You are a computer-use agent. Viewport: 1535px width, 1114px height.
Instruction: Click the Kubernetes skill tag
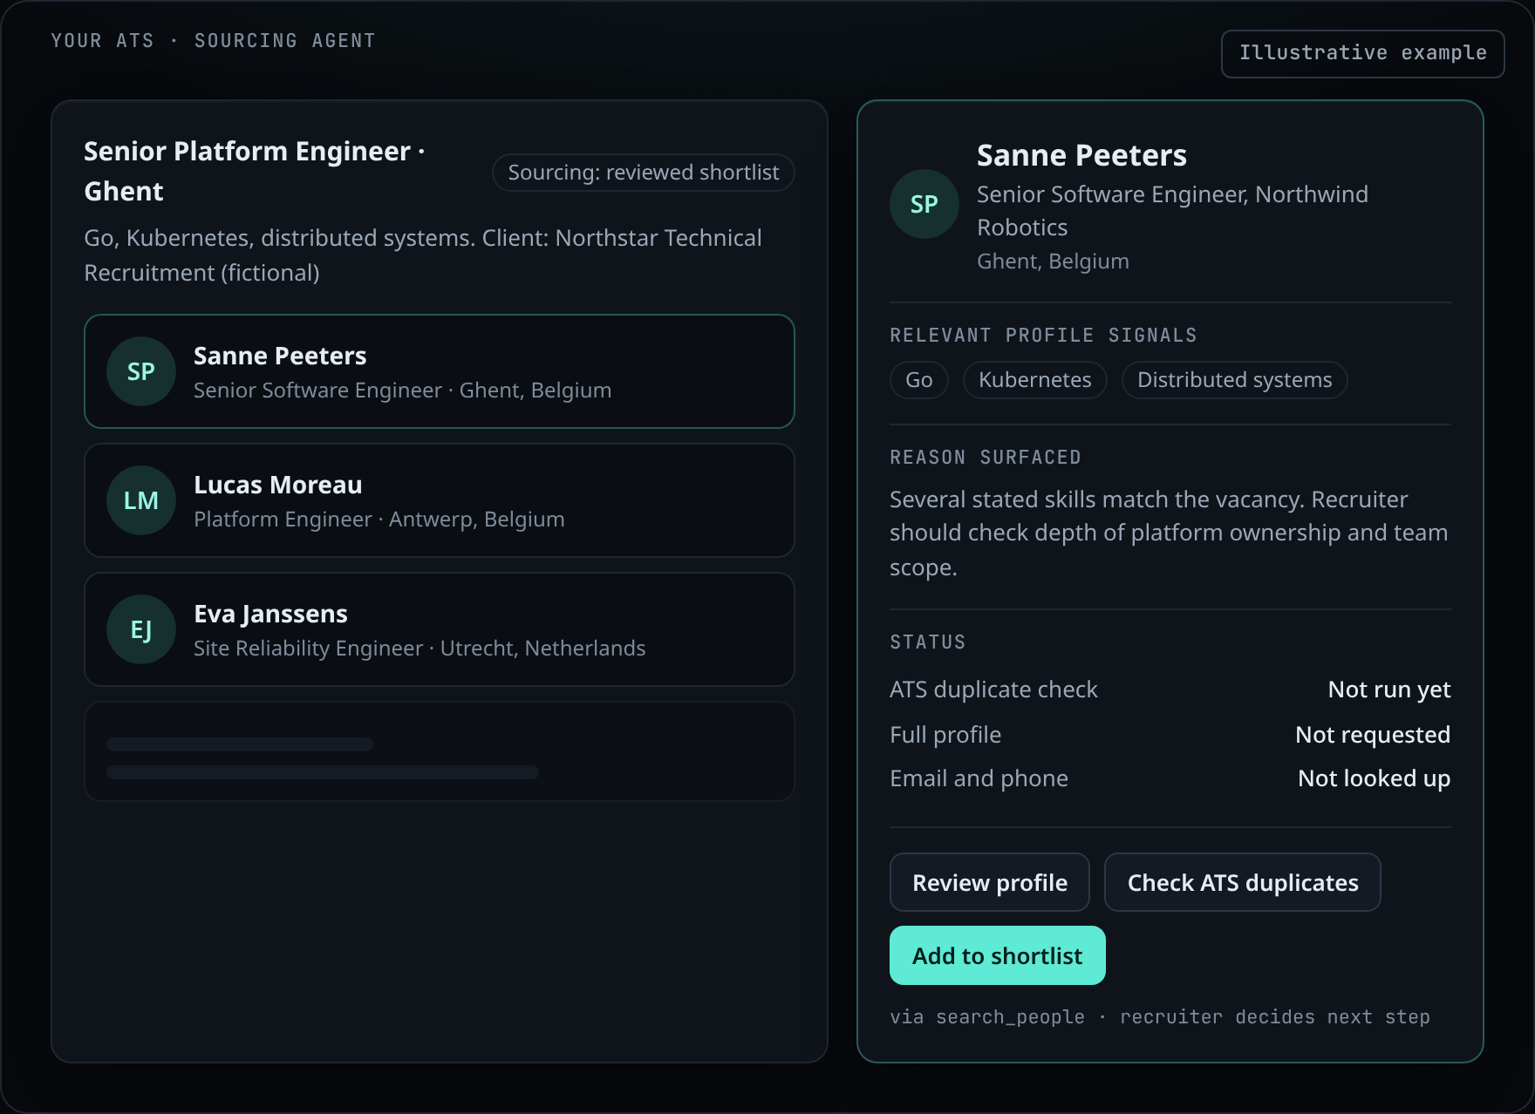click(1035, 380)
